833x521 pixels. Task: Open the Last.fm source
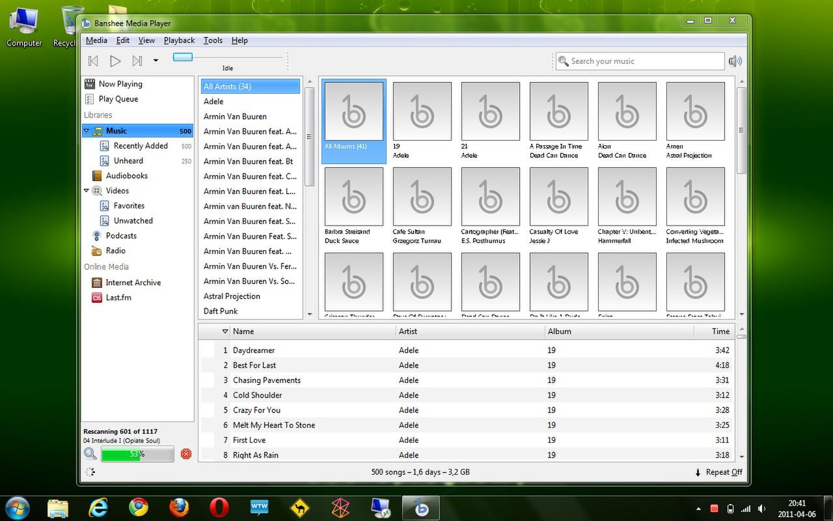tap(118, 298)
